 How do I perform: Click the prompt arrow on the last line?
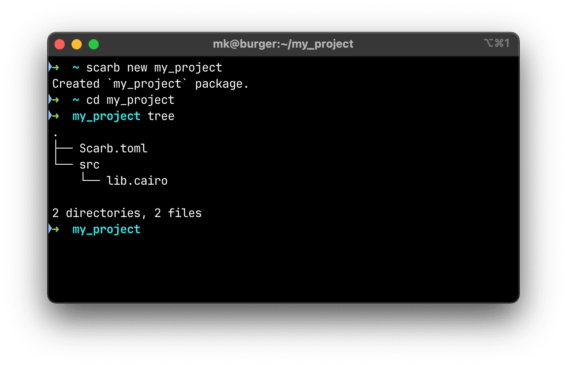(54, 229)
